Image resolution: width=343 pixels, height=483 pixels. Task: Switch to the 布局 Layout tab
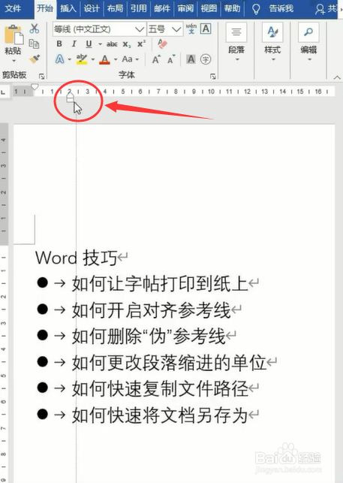tap(115, 8)
